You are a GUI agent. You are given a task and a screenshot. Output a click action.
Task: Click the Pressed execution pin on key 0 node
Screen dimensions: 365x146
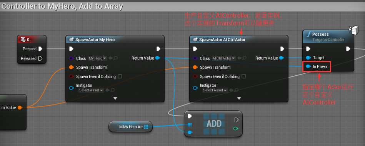[40, 49]
